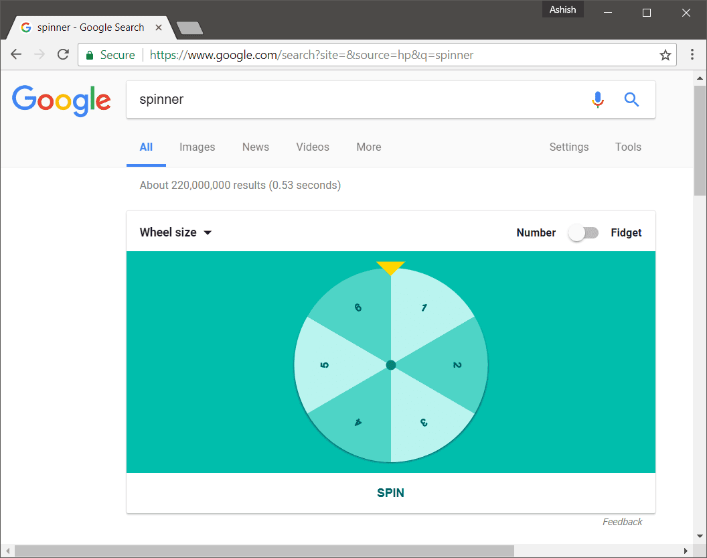
Task: Open the Feedback link
Action: click(622, 522)
